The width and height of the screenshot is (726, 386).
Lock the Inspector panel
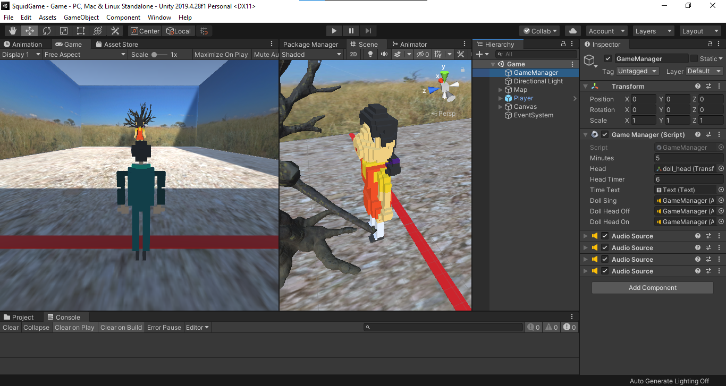[x=710, y=44]
